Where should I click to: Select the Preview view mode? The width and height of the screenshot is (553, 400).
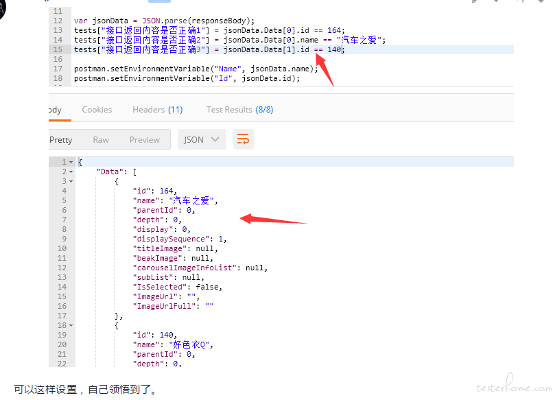[145, 140]
